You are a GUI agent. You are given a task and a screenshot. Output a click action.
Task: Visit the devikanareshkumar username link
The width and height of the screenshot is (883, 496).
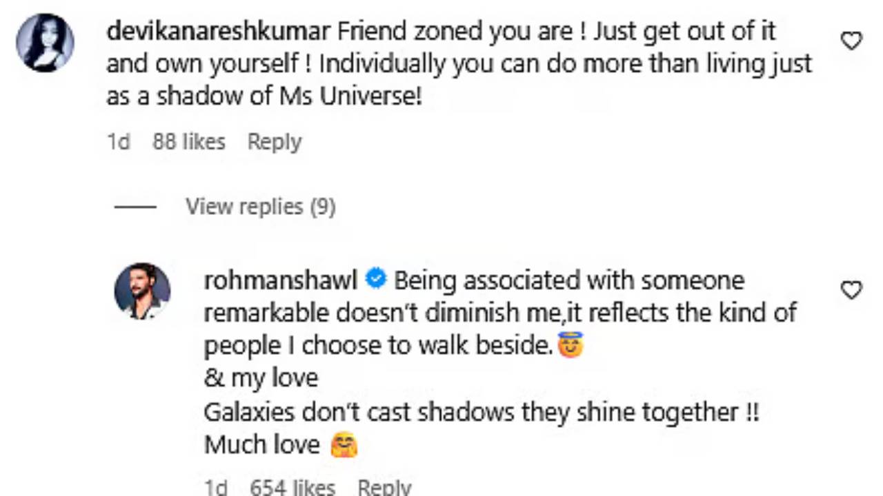(218, 32)
